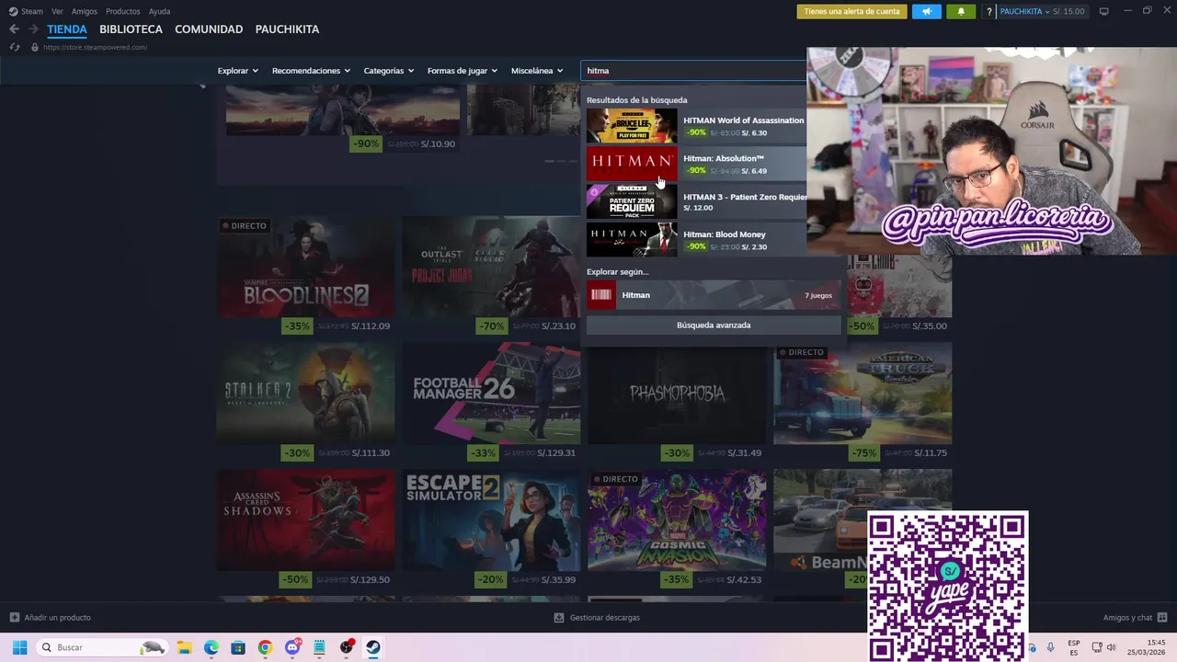Open the Assassin's Creed Shadows card
The image size is (1177, 662).
pos(305,520)
